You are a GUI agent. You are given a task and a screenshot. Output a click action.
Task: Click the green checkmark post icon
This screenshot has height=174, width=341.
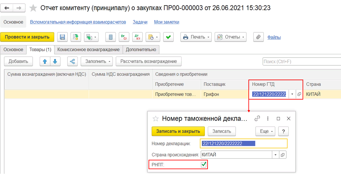(x=168, y=37)
